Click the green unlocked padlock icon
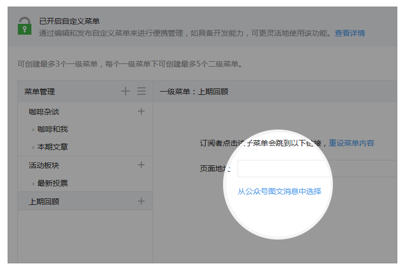This screenshot has height=271, width=406. pos(24,26)
